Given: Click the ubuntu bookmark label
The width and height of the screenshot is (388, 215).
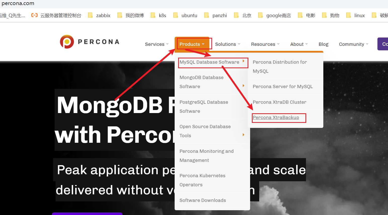Looking at the screenshot, I should click(x=189, y=15).
